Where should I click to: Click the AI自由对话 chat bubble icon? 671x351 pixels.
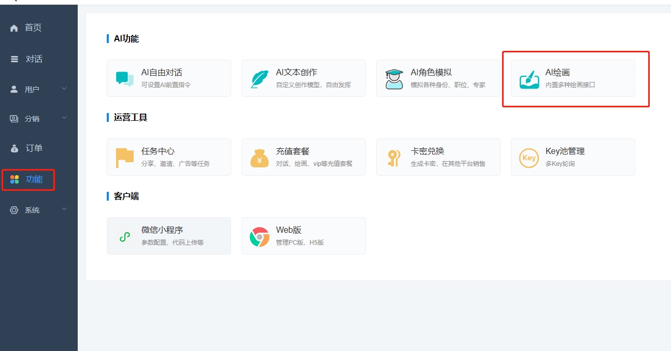124,79
